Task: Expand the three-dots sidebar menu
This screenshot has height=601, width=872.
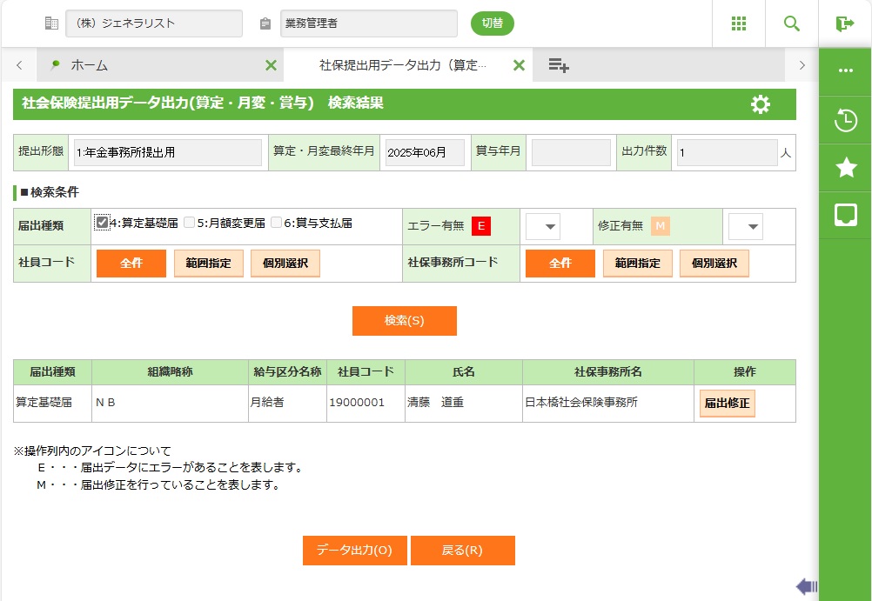Action: 845,70
